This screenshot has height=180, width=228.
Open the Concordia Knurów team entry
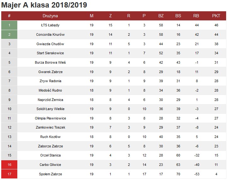tap(50, 34)
